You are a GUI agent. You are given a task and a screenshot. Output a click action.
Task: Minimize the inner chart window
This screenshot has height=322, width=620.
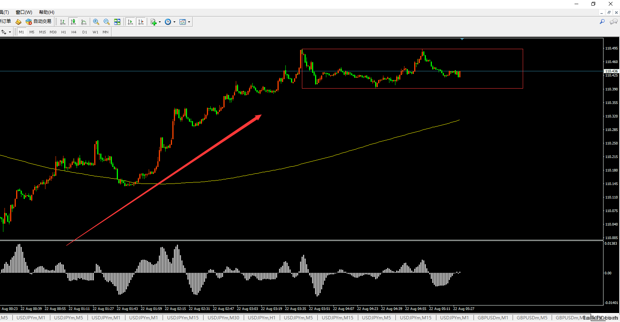(602, 12)
